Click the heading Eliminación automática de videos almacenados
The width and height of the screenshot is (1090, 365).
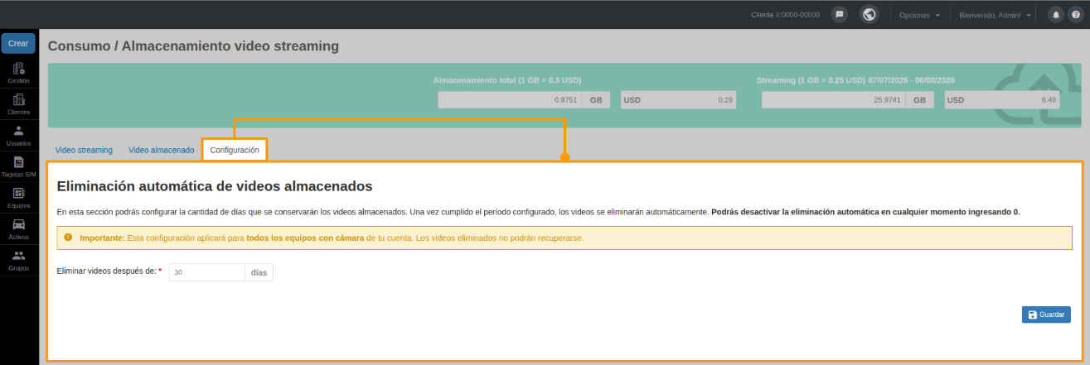(x=214, y=186)
